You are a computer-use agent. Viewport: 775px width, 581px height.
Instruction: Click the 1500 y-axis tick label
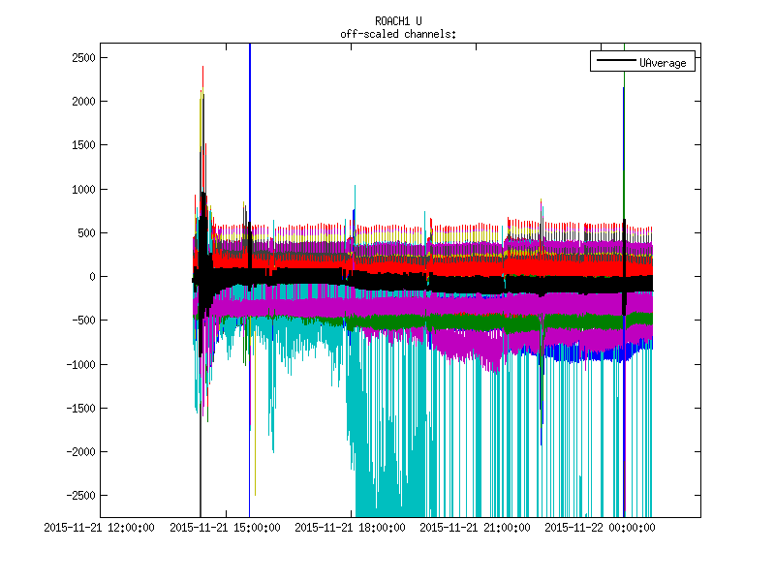point(81,145)
